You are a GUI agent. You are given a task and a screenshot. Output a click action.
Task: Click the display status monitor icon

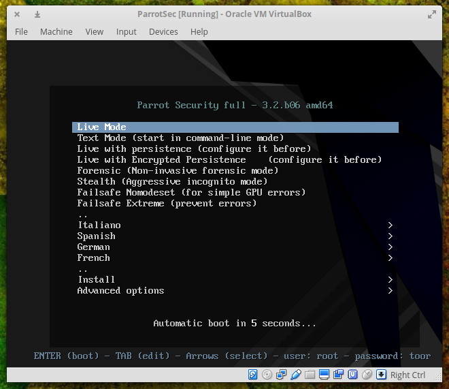point(324,375)
